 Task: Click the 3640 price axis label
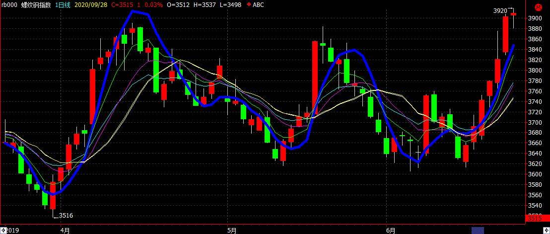[x=536, y=154]
